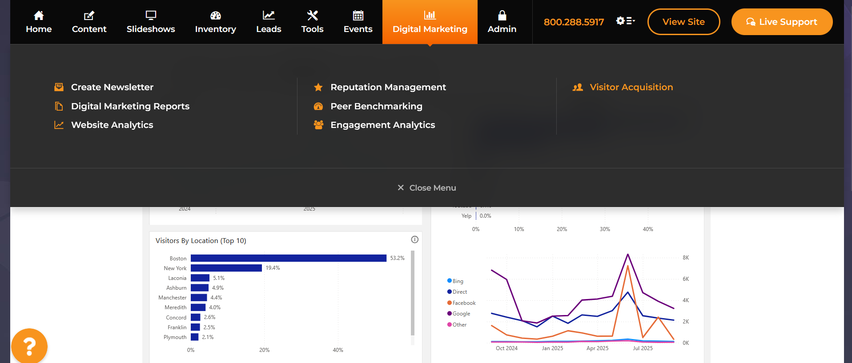The height and width of the screenshot is (363, 852).
Task: Click the Digital Marketing bar chart icon
Action: [430, 16]
